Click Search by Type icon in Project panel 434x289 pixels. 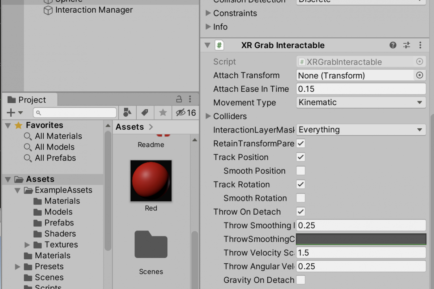point(127,113)
